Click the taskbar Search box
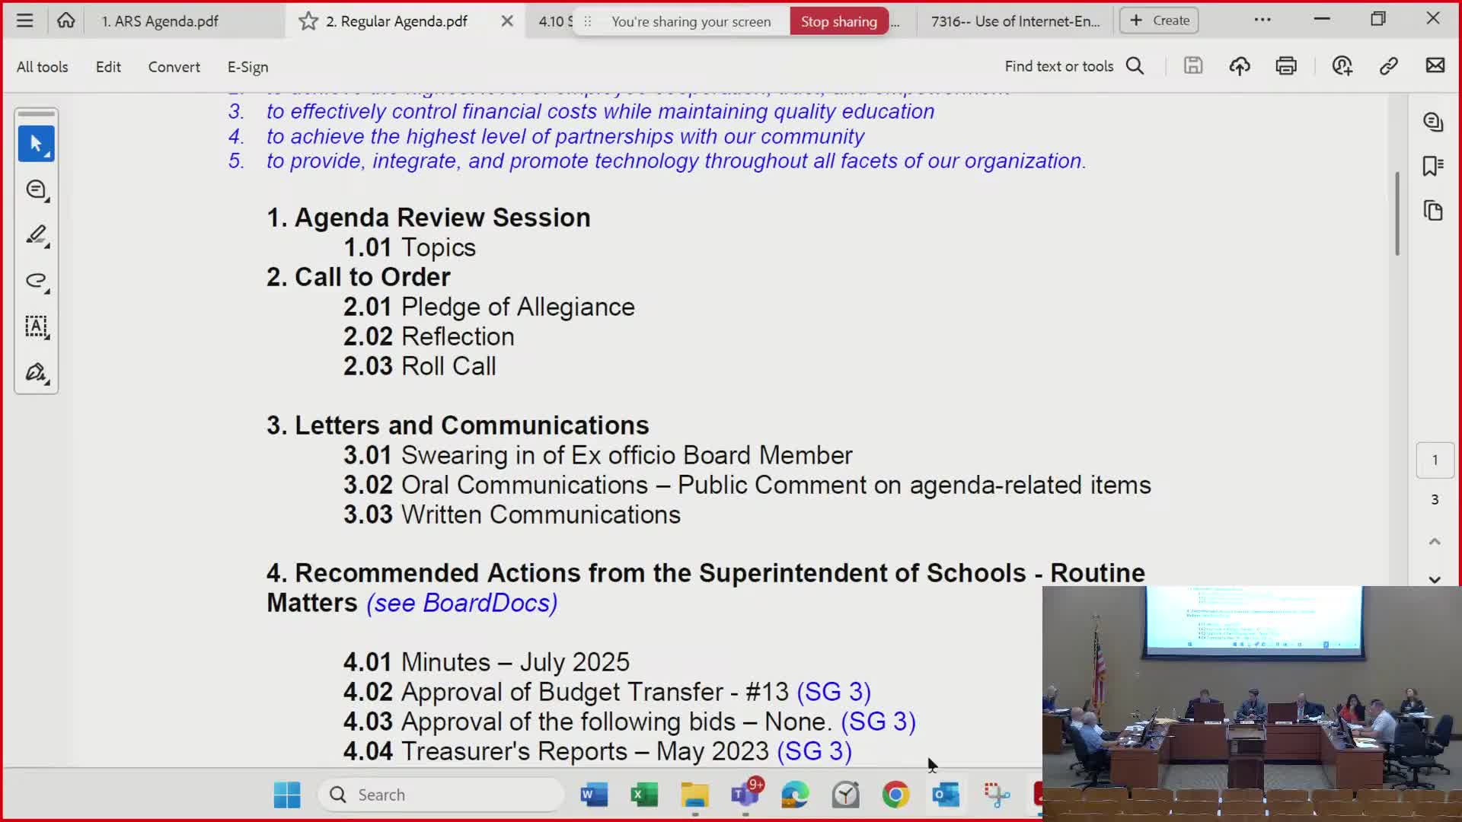Image resolution: width=1462 pixels, height=822 pixels. [x=442, y=795]
